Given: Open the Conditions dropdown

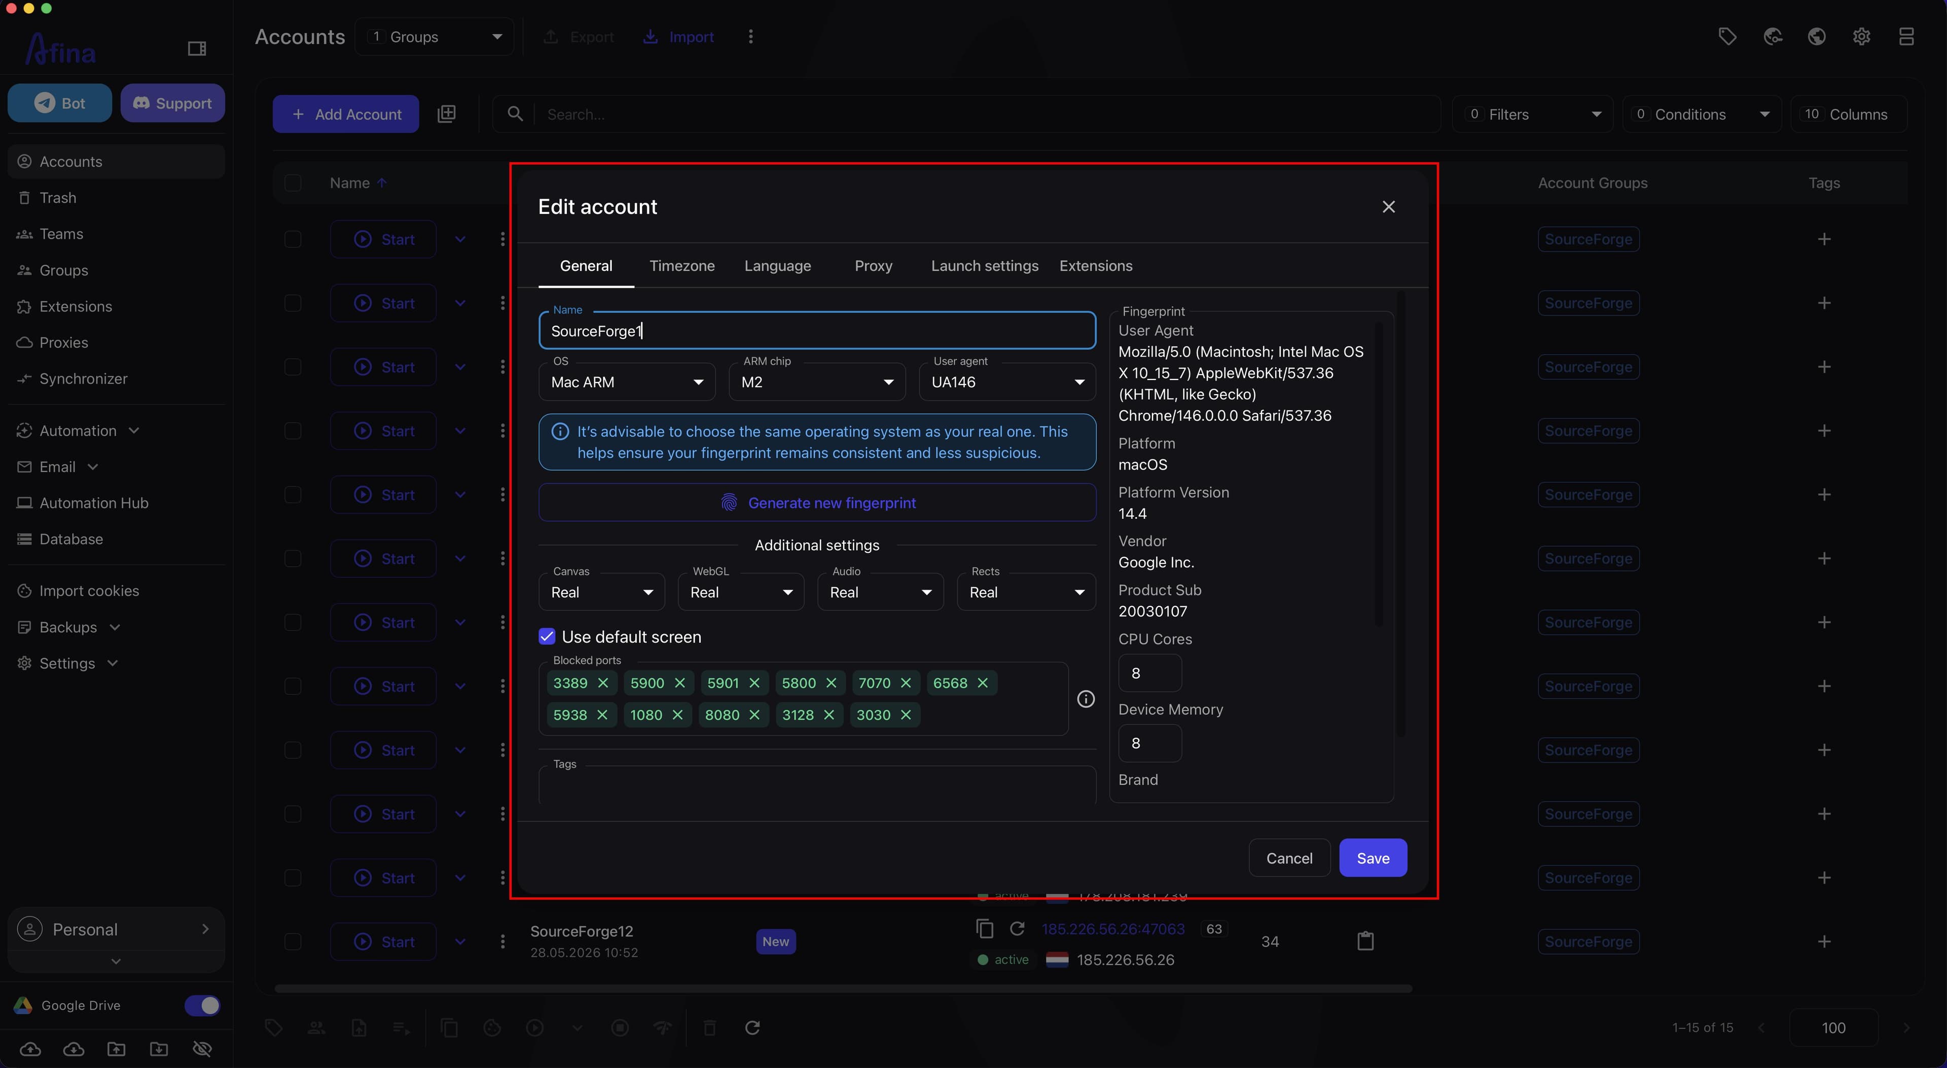Looking at the screenshot, I should (x=1702, y=114).
